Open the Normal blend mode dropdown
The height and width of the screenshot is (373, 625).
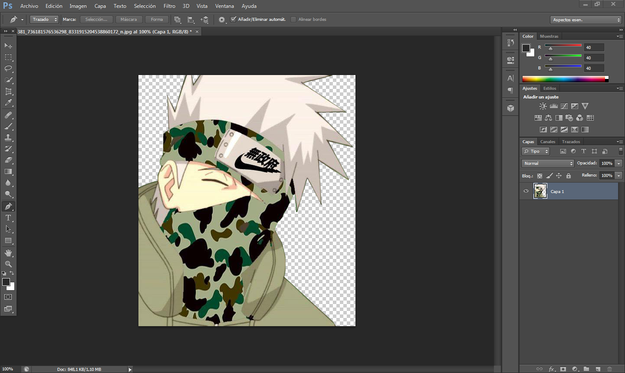[548, 164]
